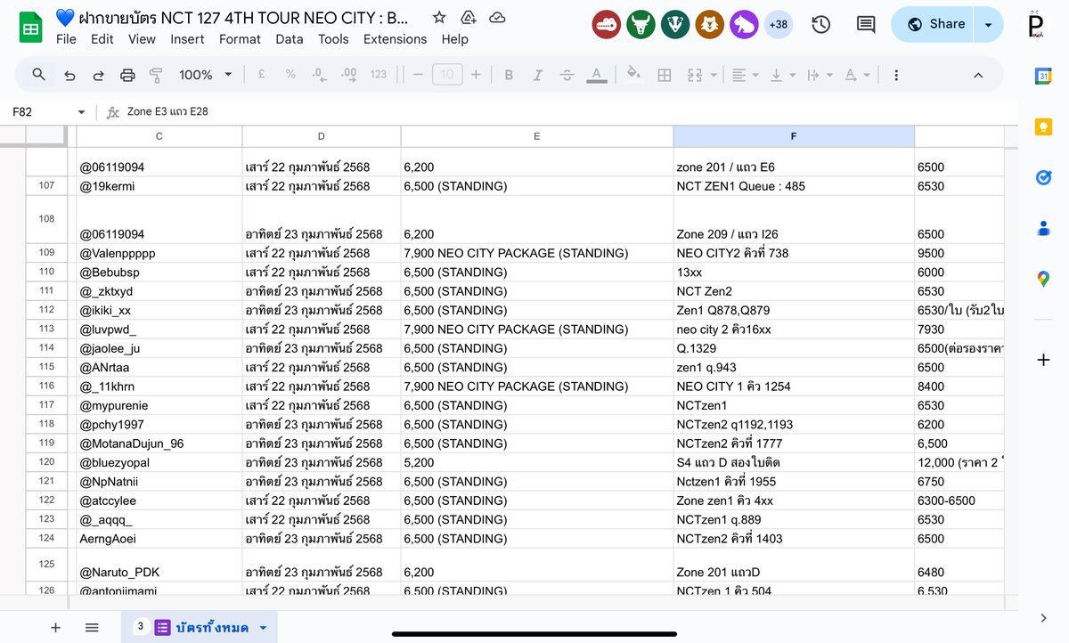Open Google Maps side panel
Viewport: 1069px width, 643px height.
(1043, 280)
